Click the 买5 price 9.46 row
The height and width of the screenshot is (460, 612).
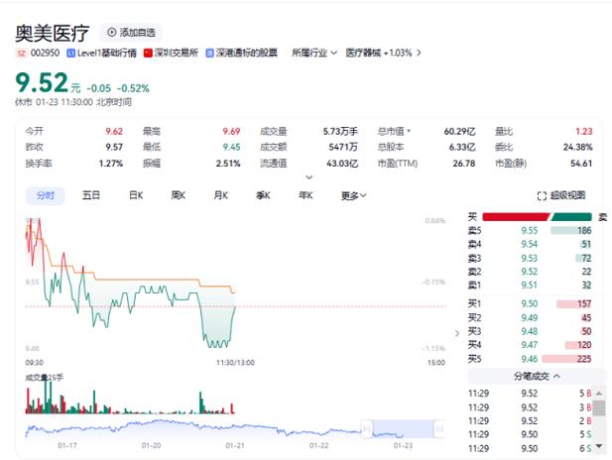[x=530, y=359]
